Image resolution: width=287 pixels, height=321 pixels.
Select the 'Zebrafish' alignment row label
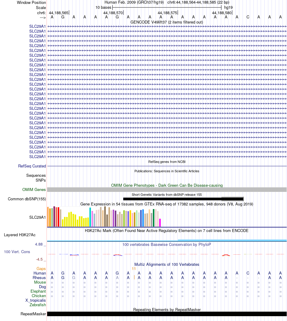[x=38, y=305]
